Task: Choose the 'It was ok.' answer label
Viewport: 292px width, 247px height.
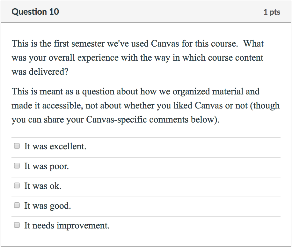Action: 43,186
